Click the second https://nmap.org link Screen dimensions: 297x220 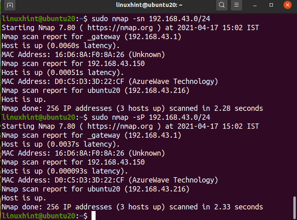(x=120, y=126)
